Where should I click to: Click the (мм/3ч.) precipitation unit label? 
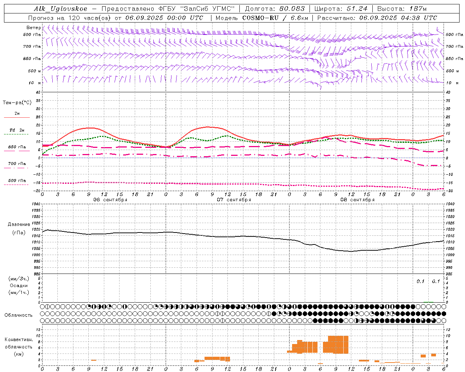19,279
